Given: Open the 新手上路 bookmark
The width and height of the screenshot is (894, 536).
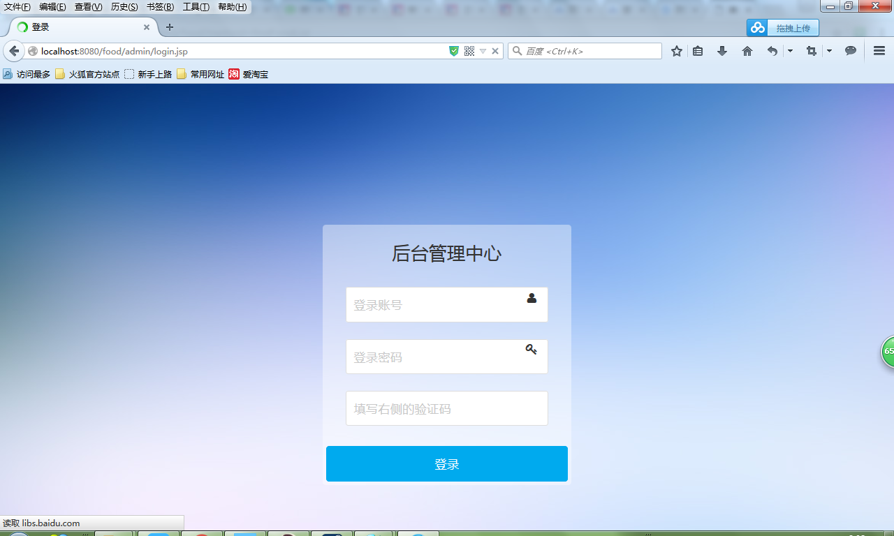Looking at the screenshot, I should pos(148,74).
